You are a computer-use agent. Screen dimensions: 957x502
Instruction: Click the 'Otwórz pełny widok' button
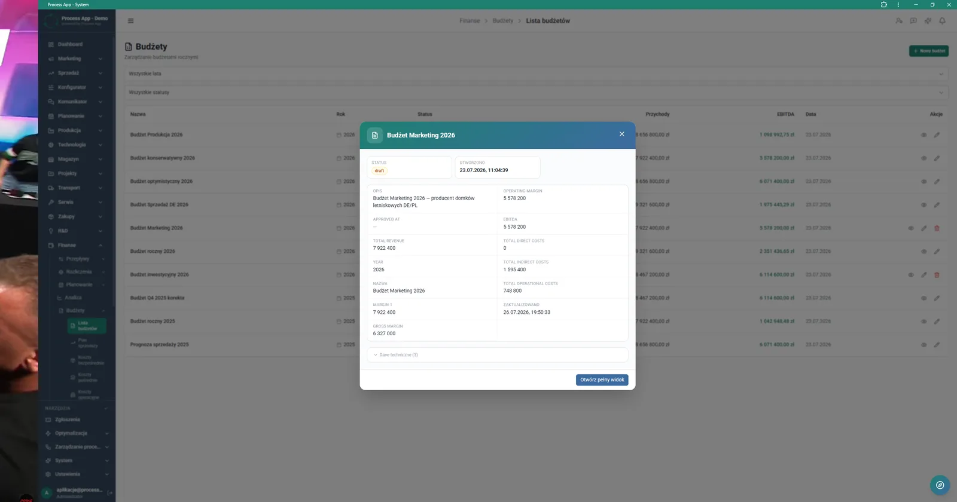[602, 379]
